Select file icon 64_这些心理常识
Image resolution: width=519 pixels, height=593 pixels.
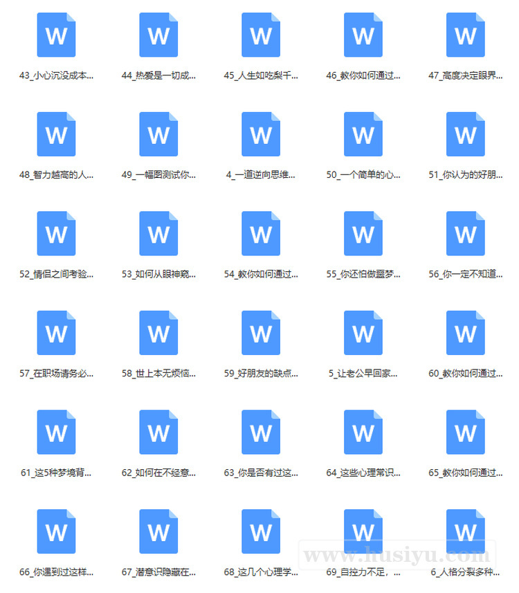(x=363, y=432)
